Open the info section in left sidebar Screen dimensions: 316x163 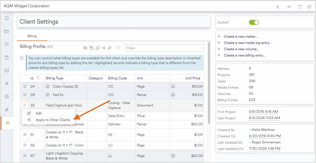(x=7, y=18)
